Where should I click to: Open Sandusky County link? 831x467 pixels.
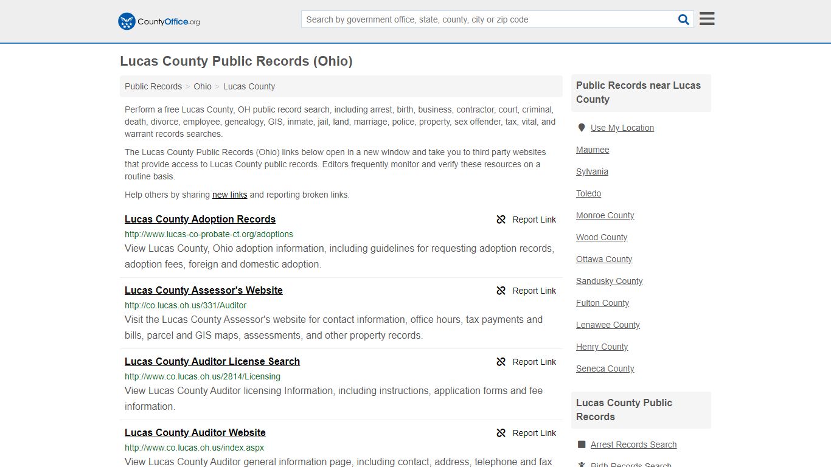tap(609, 281)
